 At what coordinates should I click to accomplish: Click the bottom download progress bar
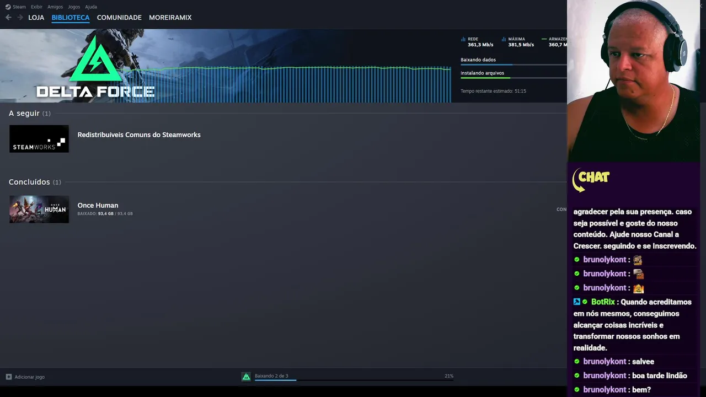(x=354, y=380)
